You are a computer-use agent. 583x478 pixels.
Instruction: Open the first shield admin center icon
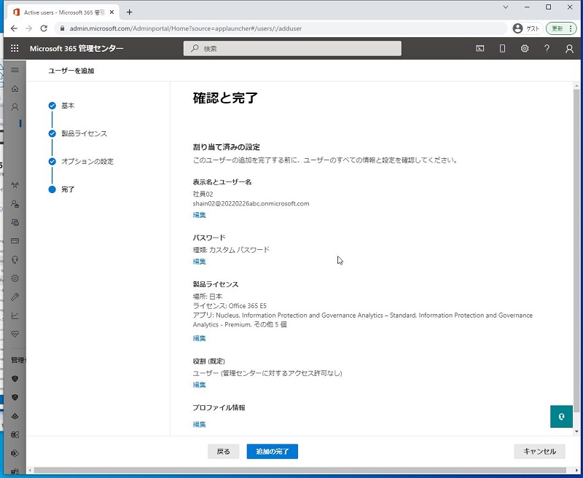[15, 379]
